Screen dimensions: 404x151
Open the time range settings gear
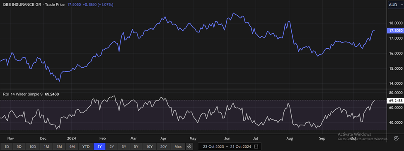[189, 146]
